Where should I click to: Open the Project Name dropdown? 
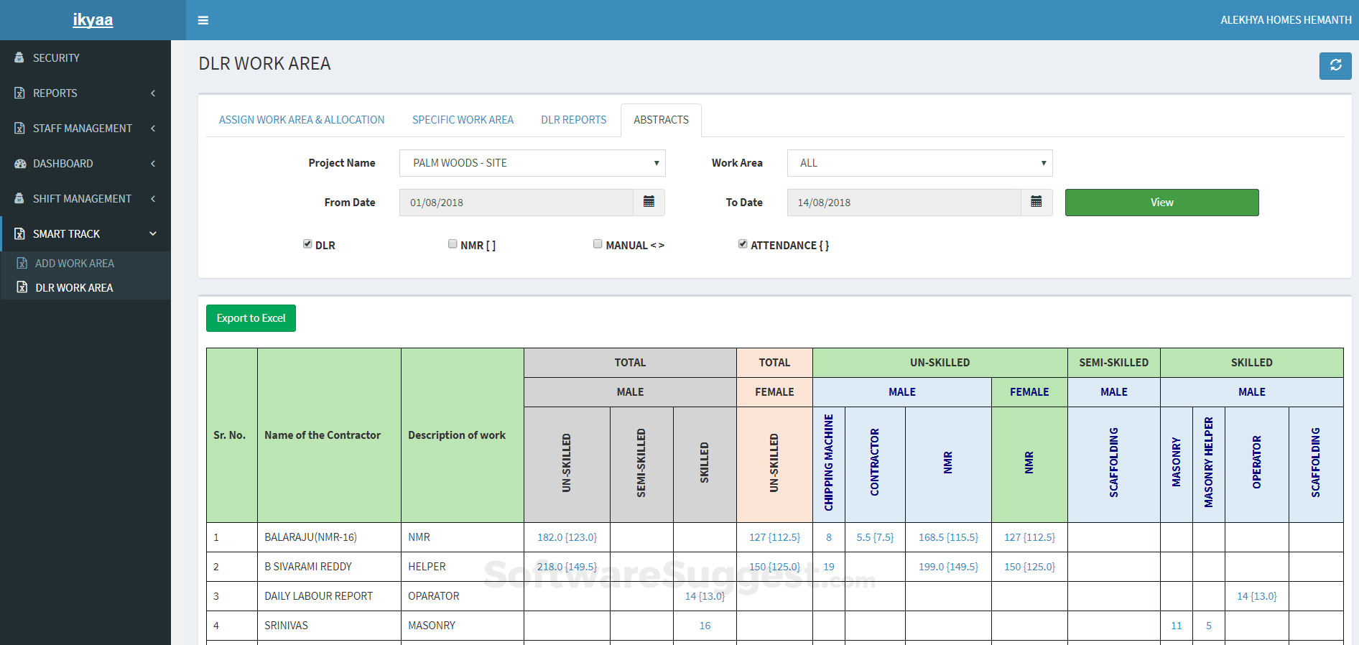(532, 163)
